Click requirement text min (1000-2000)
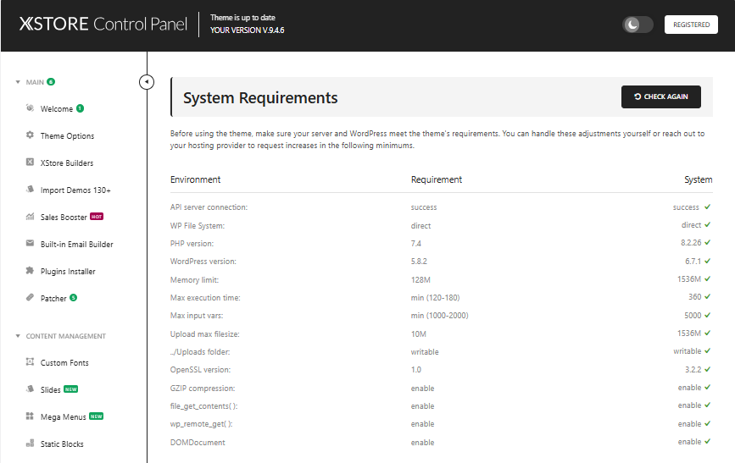 click(439, 316)
